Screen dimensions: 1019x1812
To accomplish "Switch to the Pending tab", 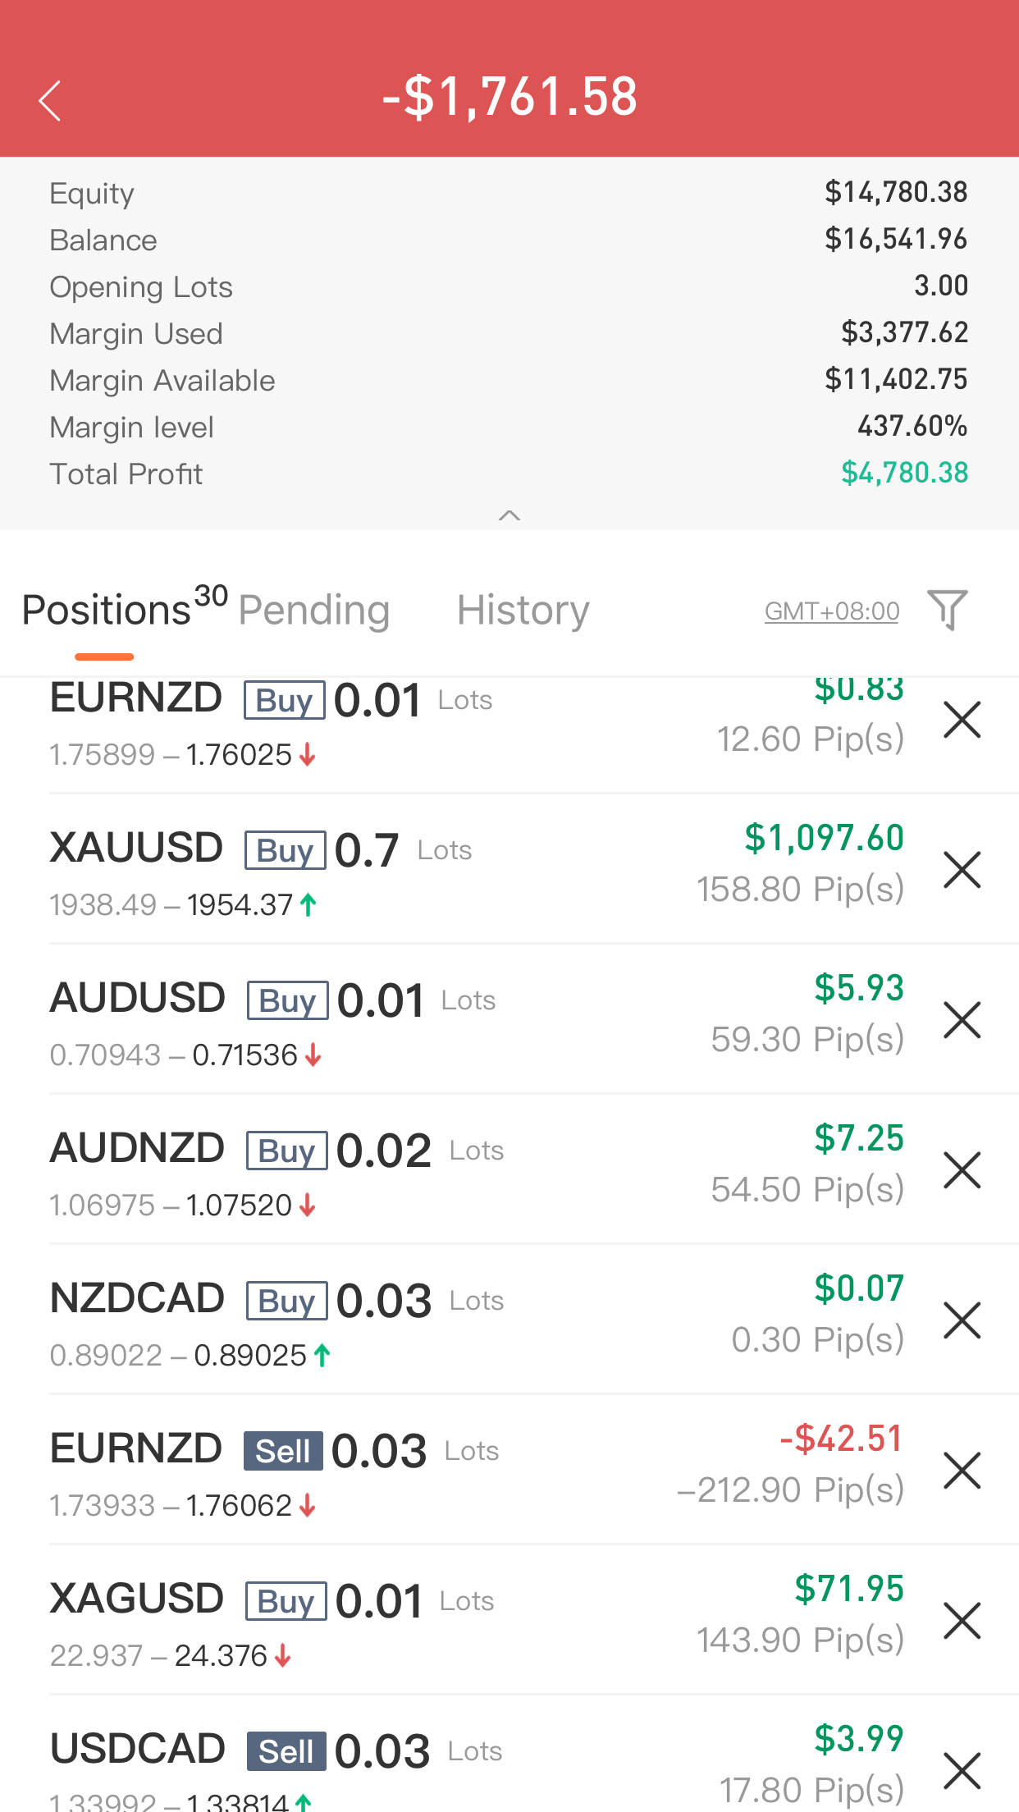I will tap(313, 611).
